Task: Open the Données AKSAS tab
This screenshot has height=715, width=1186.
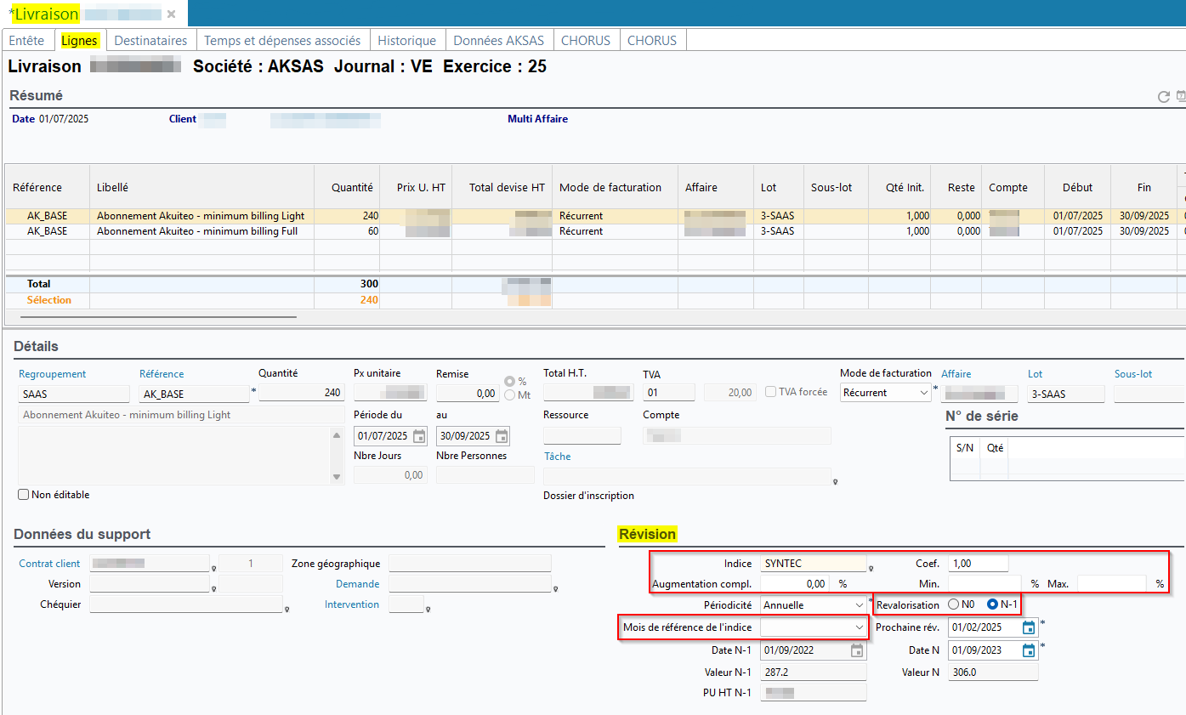Action: tap(498, 40)
